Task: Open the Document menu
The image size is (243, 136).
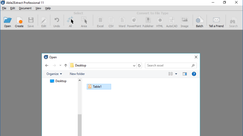Action: click(25, 8)
